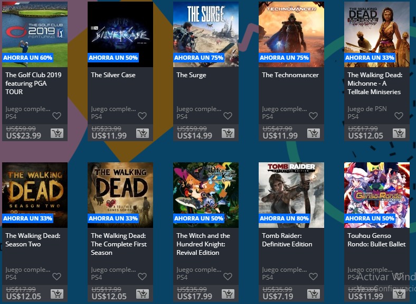
Task: Add Tomb Raider: Definitive Edition to cart
Action: 314,294
